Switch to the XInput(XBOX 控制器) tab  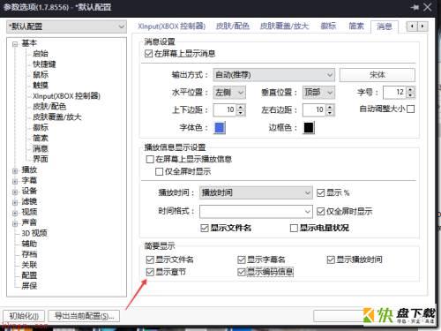point(172,26)
